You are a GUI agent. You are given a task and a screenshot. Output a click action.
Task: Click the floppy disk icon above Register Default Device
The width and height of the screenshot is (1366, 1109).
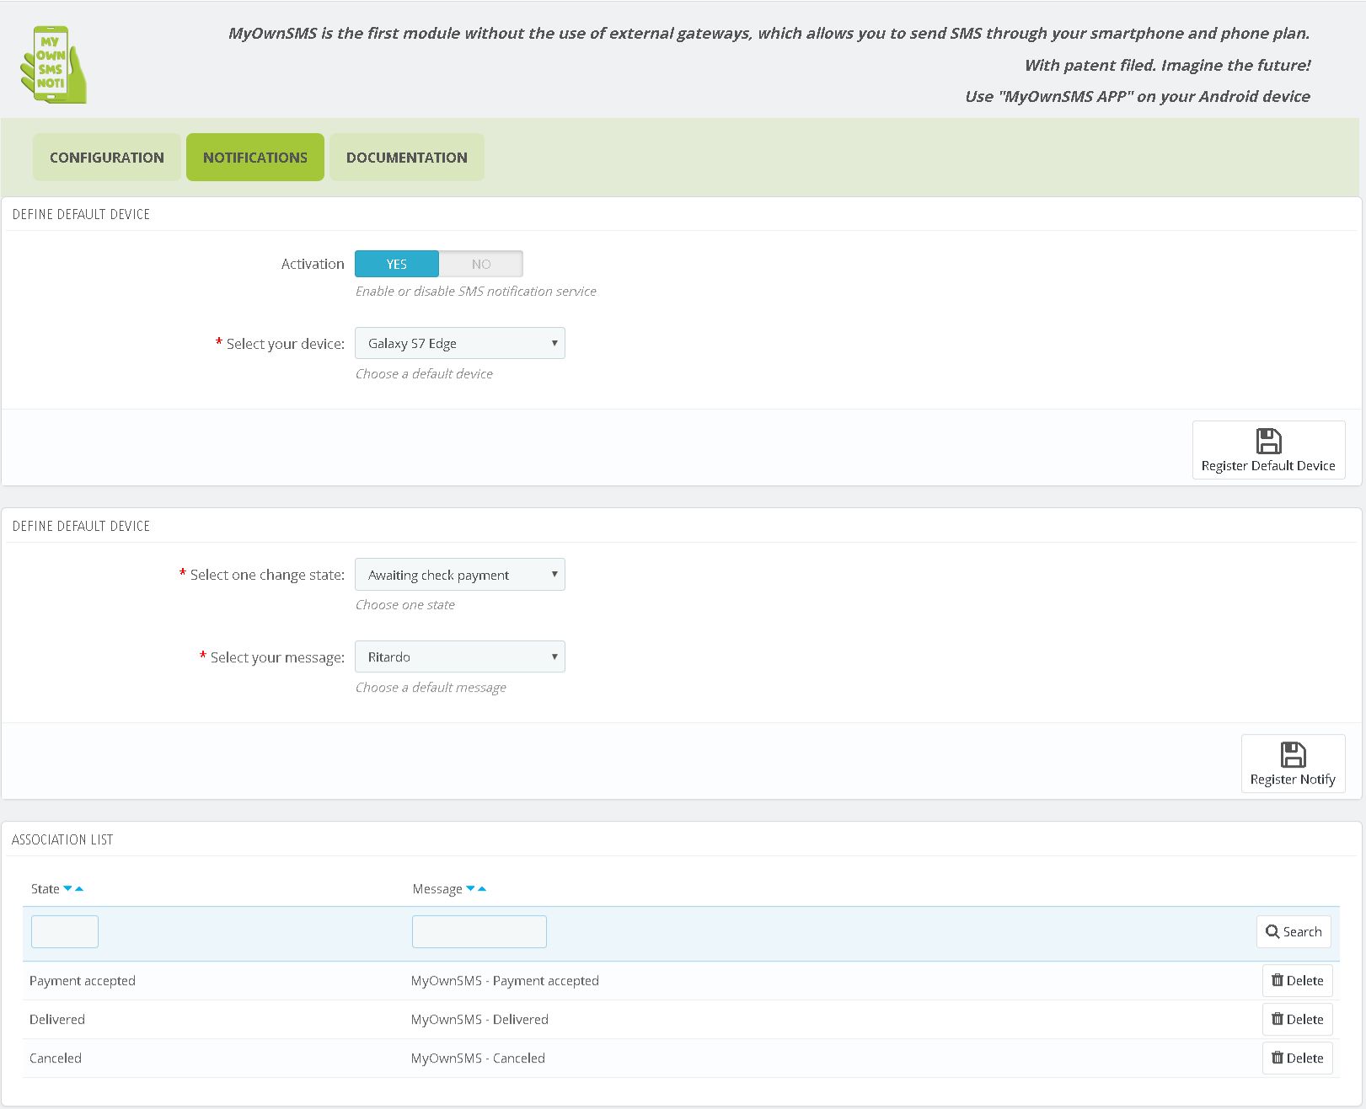(1268, 441)
